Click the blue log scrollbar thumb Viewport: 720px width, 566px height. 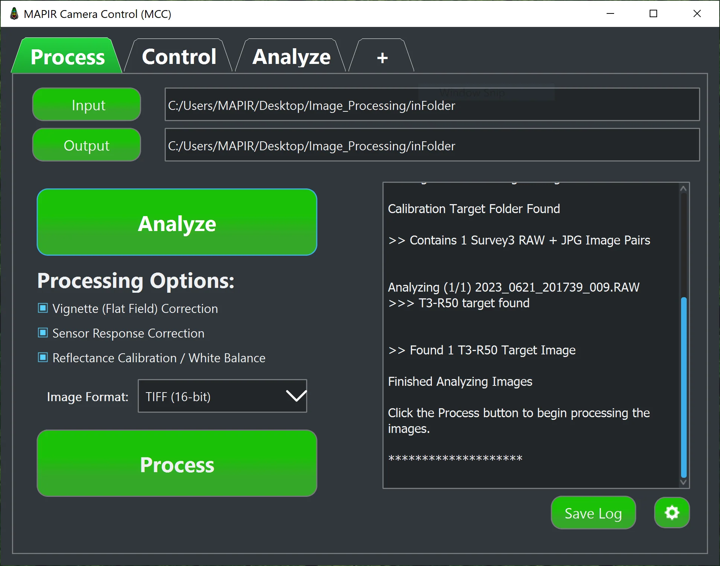pos(684,387)
